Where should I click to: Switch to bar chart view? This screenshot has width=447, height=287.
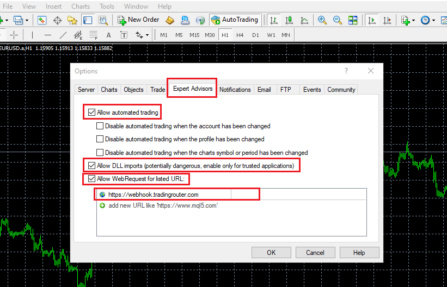point(274,20)
